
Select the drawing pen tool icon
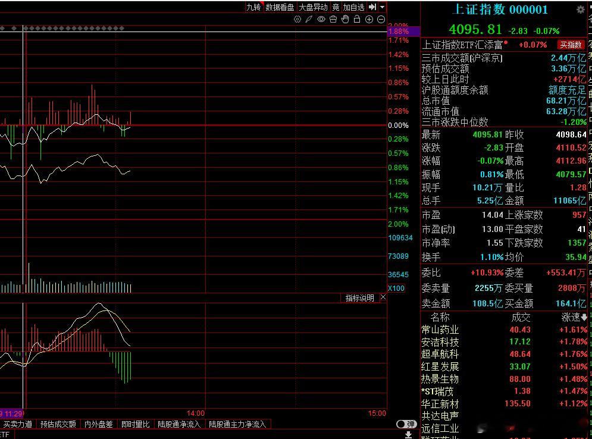[x=309, y=19]
